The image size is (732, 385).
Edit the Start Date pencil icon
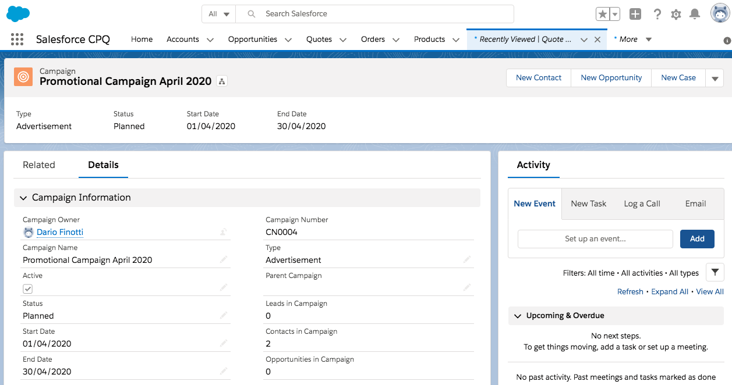click(x=224, y=343)
